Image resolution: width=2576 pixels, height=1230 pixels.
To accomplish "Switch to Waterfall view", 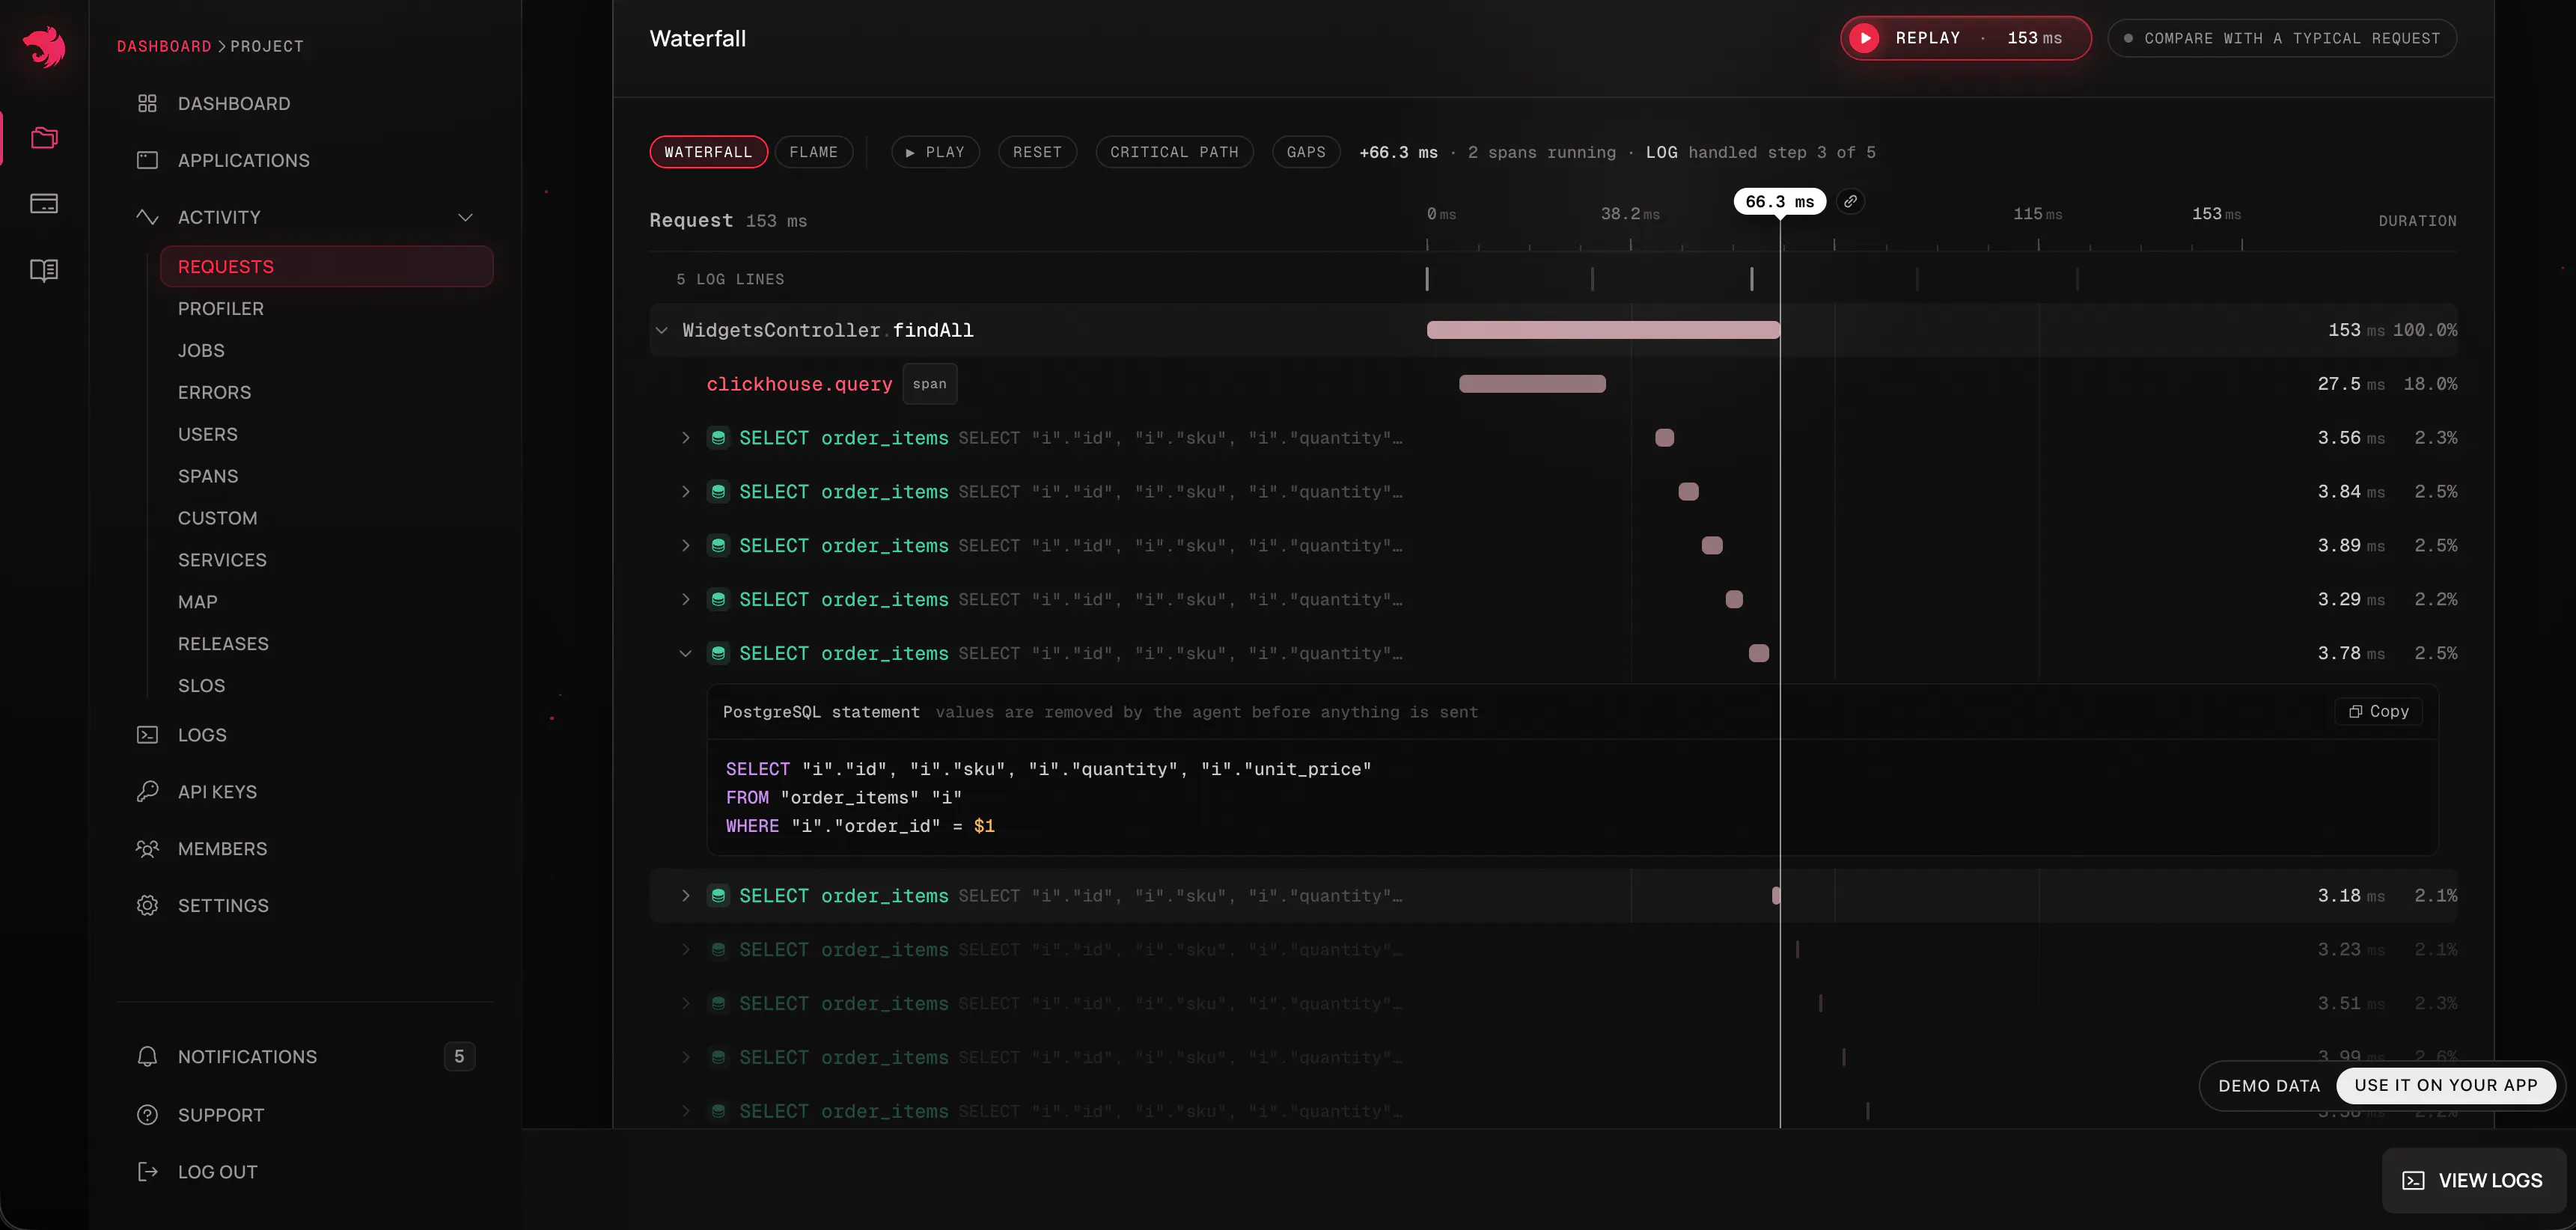I will click(x=708, y=152).
